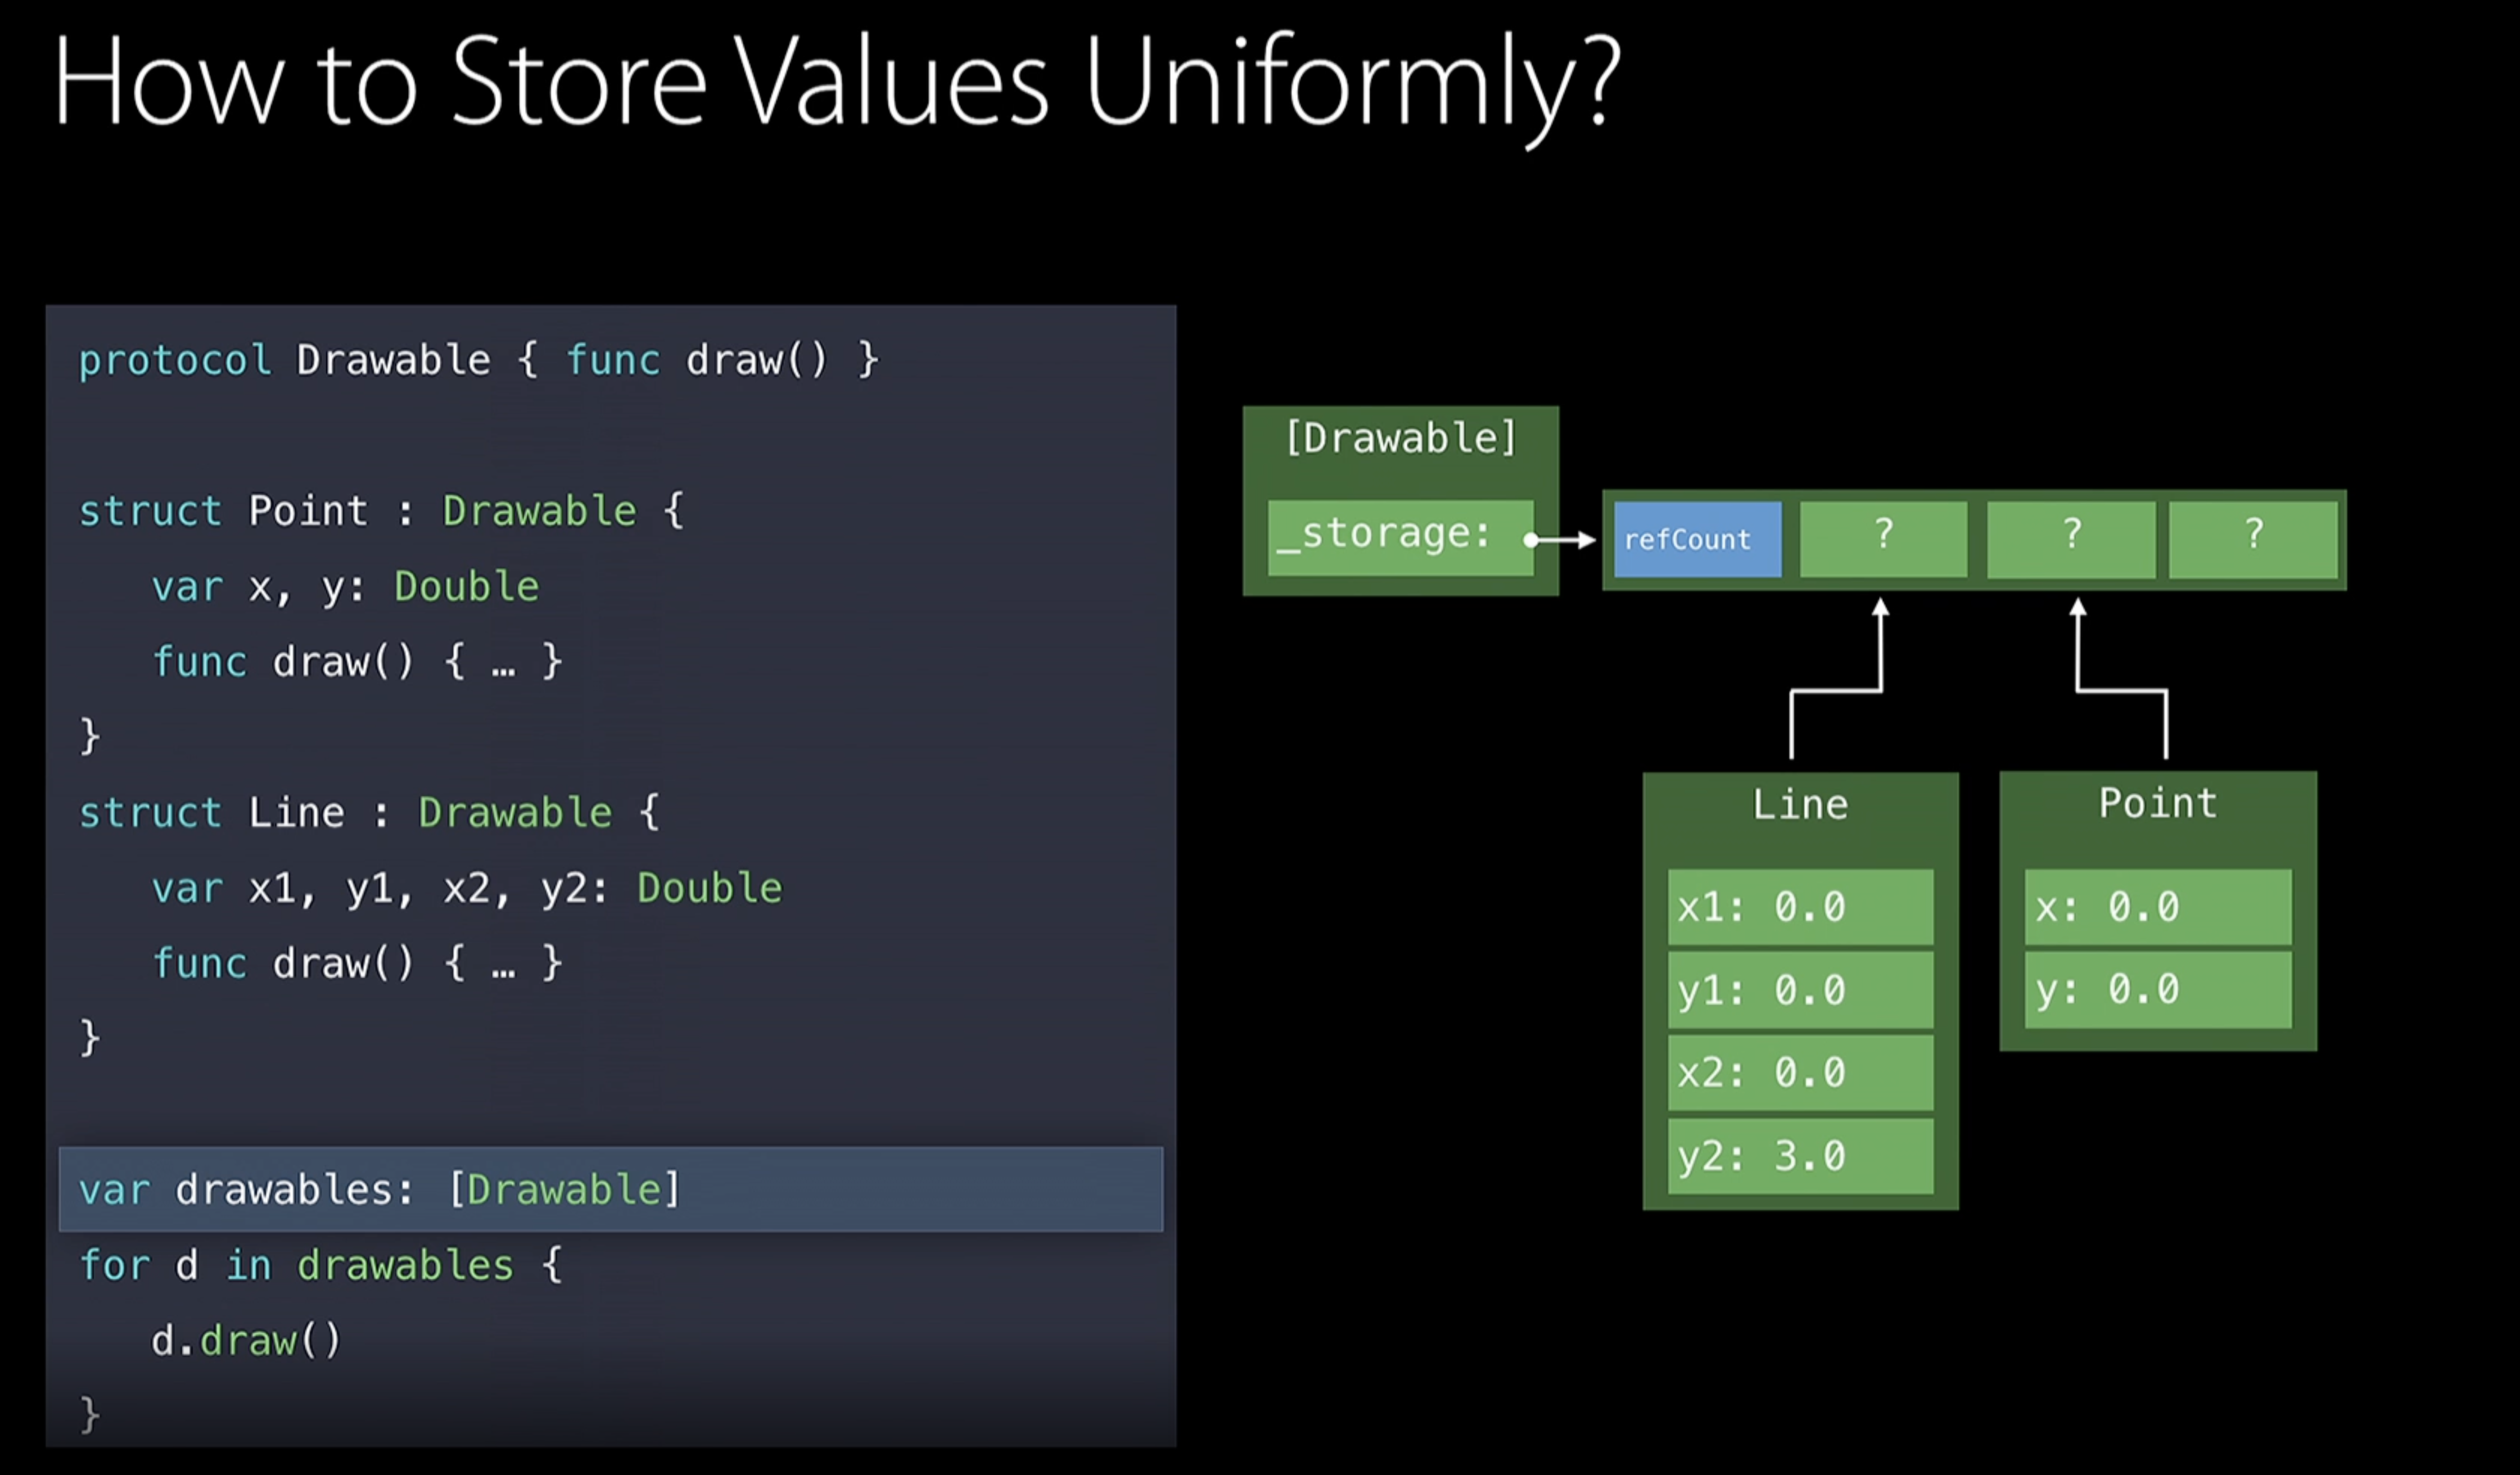Select the [Drawable] box title
2520x1475 pixels.
pos(1400,438)
